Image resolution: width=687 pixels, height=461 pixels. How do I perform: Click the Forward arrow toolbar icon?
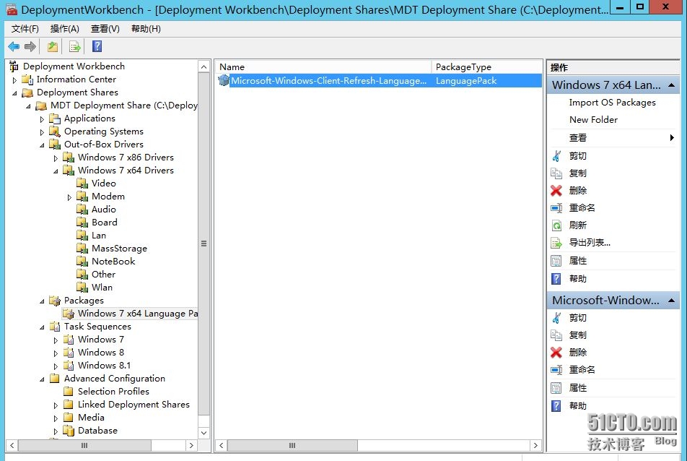coord(30,46)
